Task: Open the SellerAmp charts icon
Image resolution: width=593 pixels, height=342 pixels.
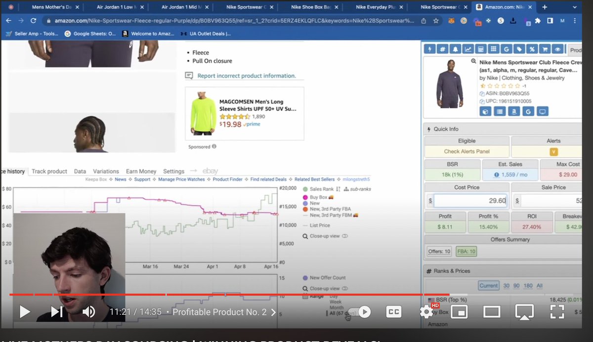Action: (x=468, y=49)
